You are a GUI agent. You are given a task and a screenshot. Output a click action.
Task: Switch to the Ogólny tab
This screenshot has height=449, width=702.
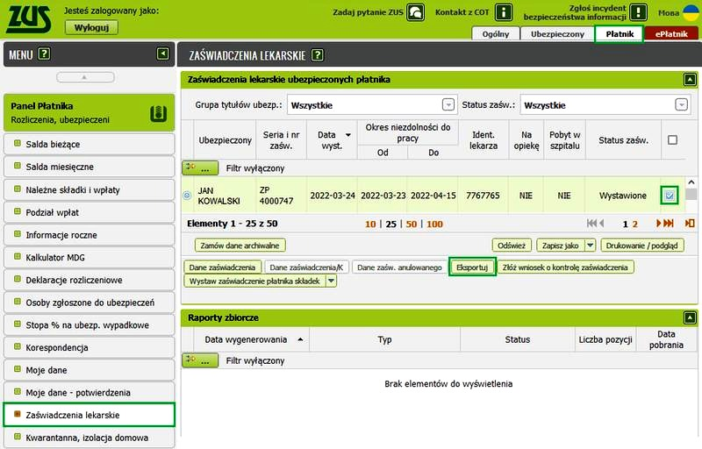point(496,34)
